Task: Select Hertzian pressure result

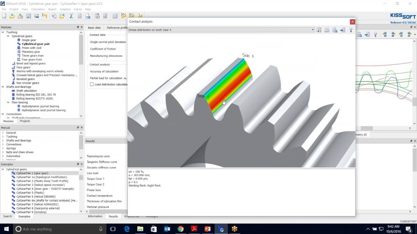Action: pos(98,207)
